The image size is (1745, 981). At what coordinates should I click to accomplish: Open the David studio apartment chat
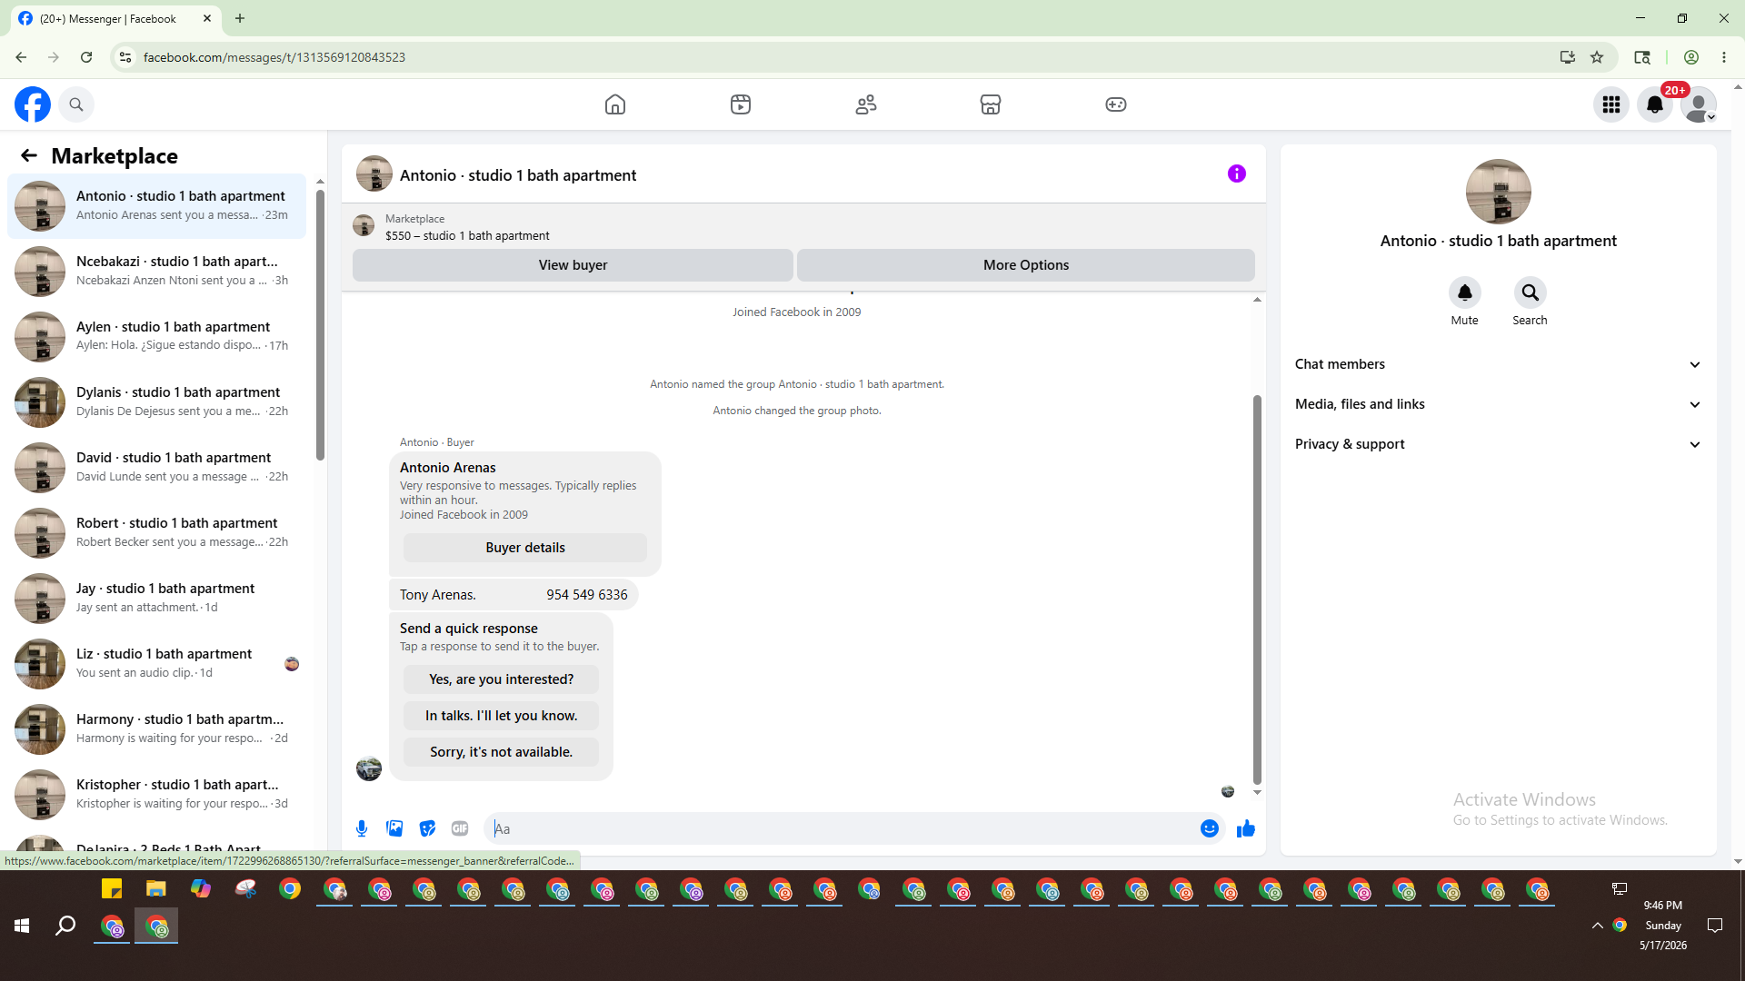coord(156,468)
